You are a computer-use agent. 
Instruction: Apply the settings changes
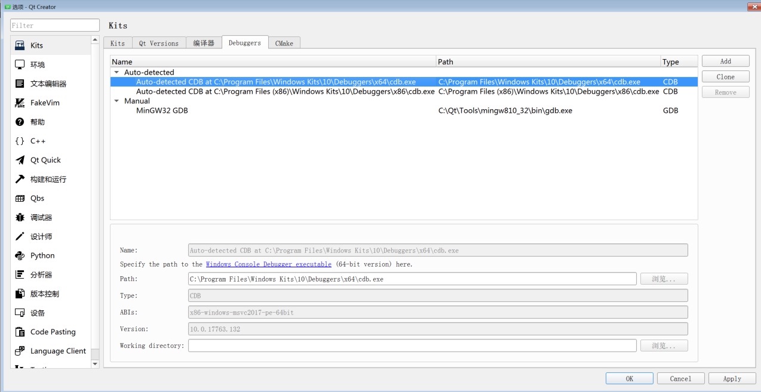732,378
